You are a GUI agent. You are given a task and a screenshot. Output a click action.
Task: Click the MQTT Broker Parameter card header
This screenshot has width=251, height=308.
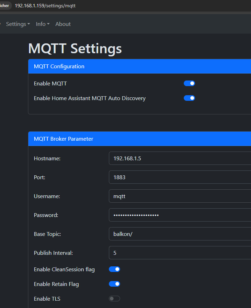140,139
